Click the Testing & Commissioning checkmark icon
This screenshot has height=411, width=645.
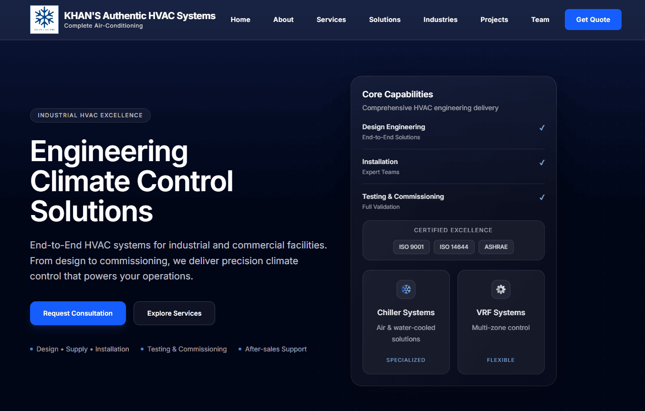point(542,197)
